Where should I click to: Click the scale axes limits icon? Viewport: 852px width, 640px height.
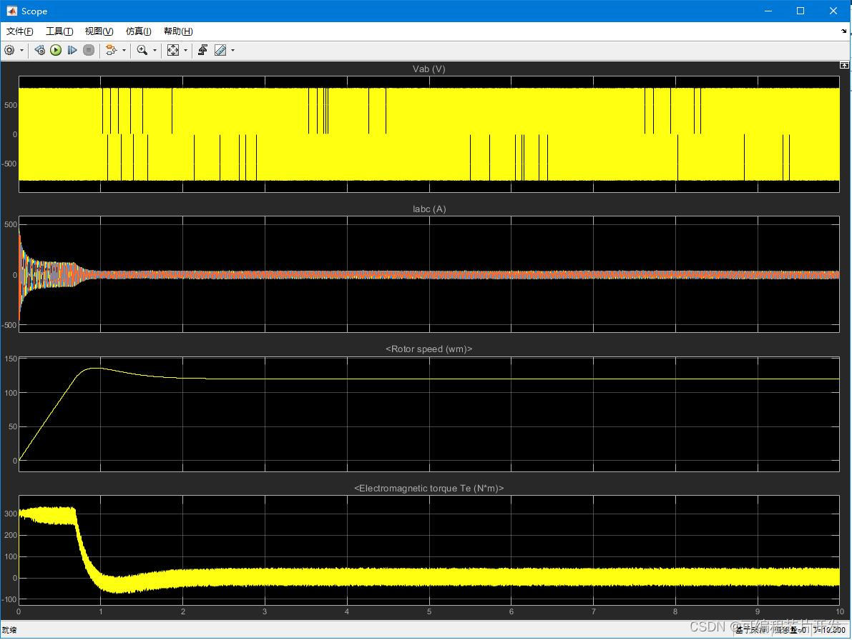click(173, 51)
